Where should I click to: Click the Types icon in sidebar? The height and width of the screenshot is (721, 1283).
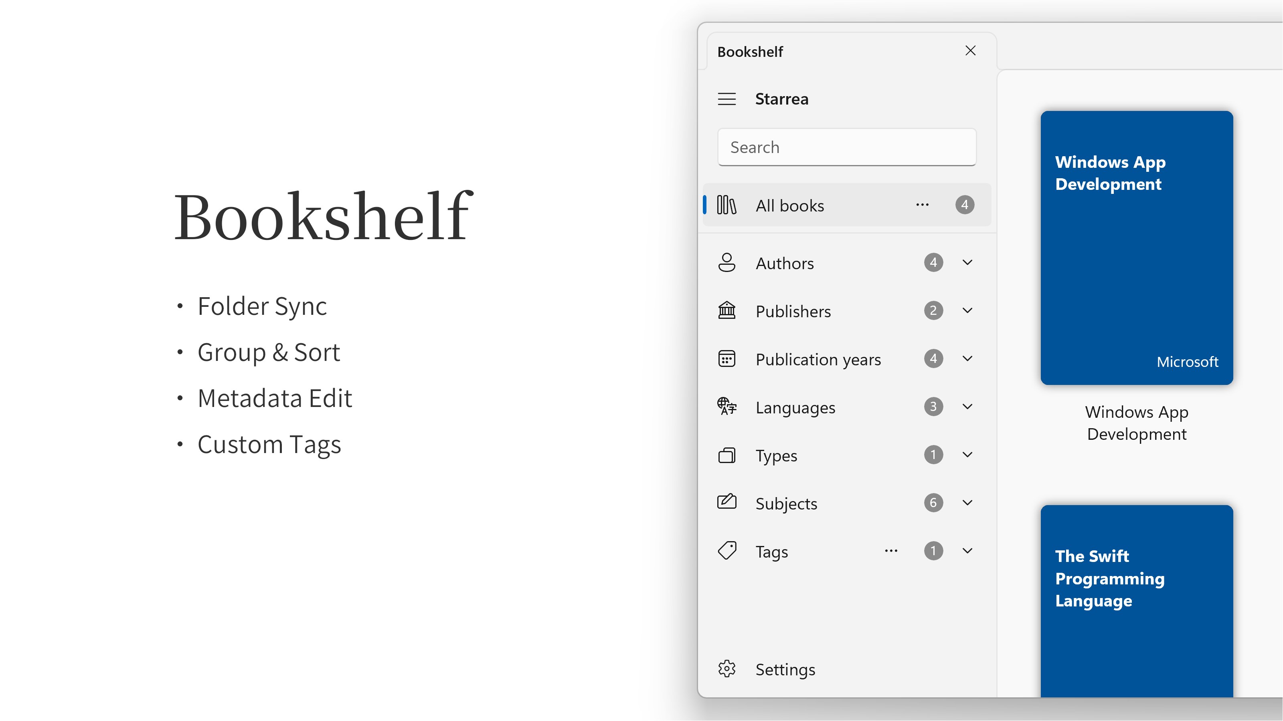(x=726, y=455)
